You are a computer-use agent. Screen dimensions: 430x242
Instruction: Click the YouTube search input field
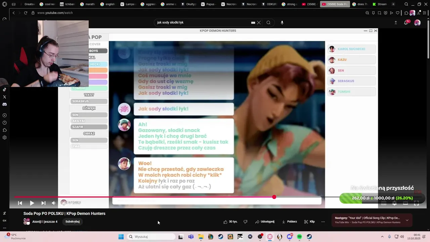203,23
